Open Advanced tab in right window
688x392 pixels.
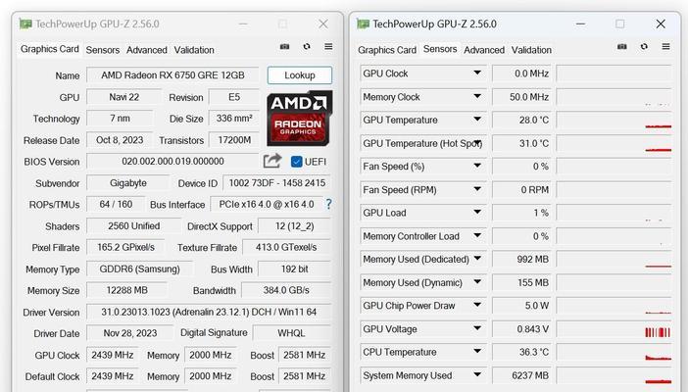[484, 50]
